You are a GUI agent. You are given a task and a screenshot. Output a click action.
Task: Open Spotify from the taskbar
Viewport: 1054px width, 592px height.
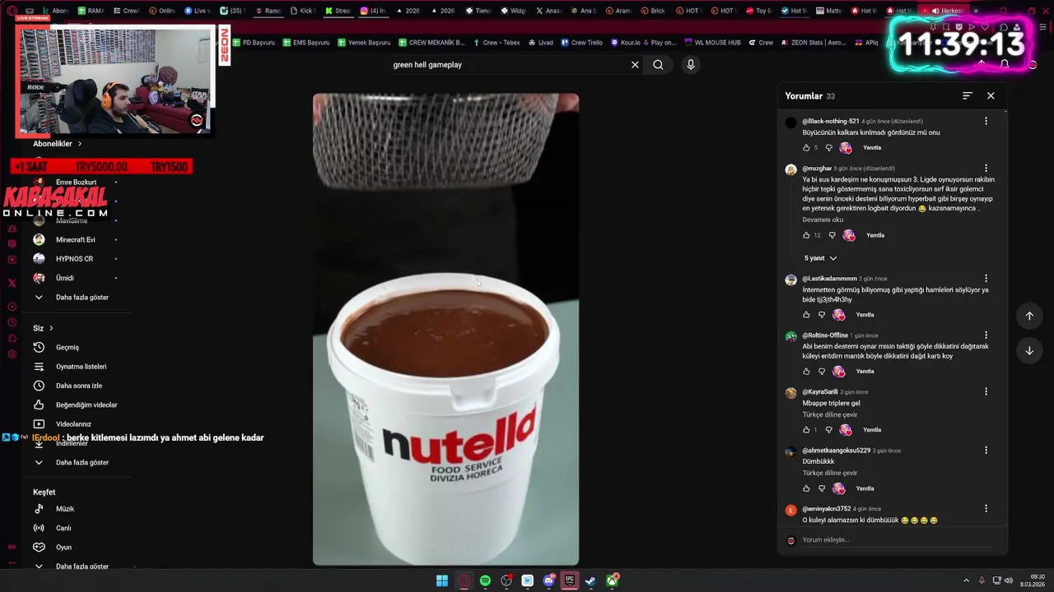(x=485, y=581)
